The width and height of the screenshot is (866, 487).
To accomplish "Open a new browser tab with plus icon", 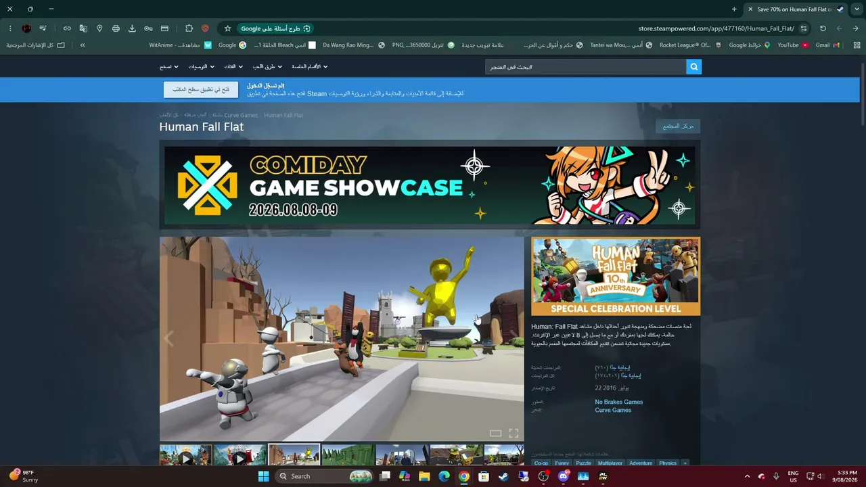I will click(734, 9).
